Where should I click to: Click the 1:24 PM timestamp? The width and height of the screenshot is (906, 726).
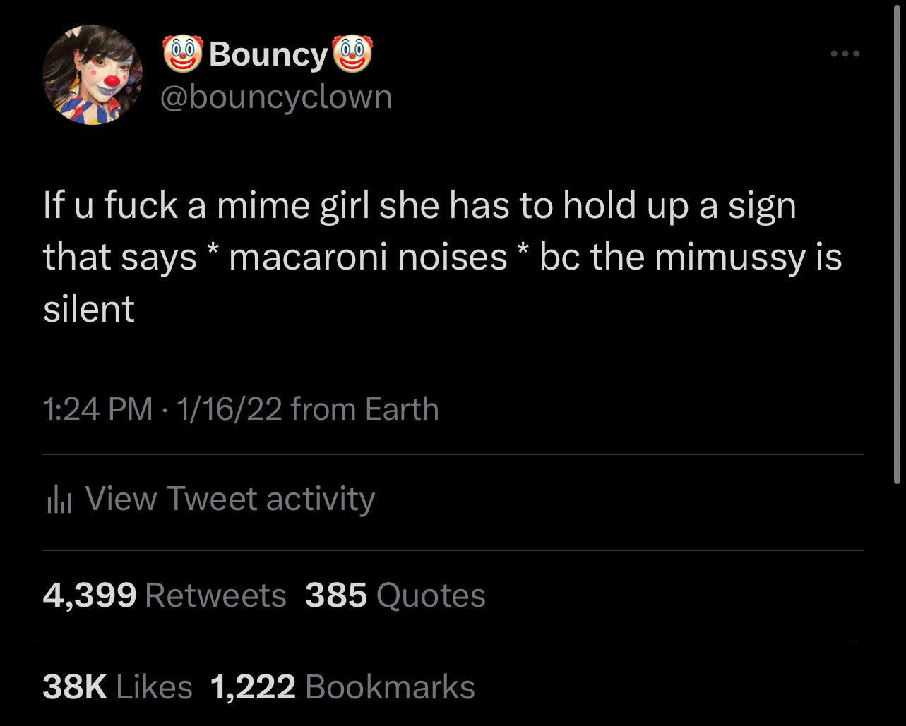coord(97,409)
